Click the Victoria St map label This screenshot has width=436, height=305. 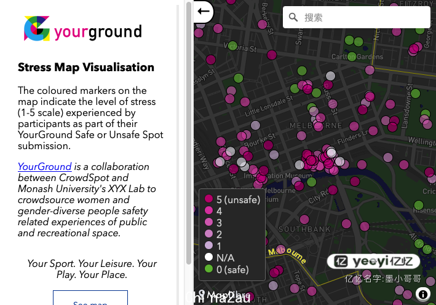point(240,47)
